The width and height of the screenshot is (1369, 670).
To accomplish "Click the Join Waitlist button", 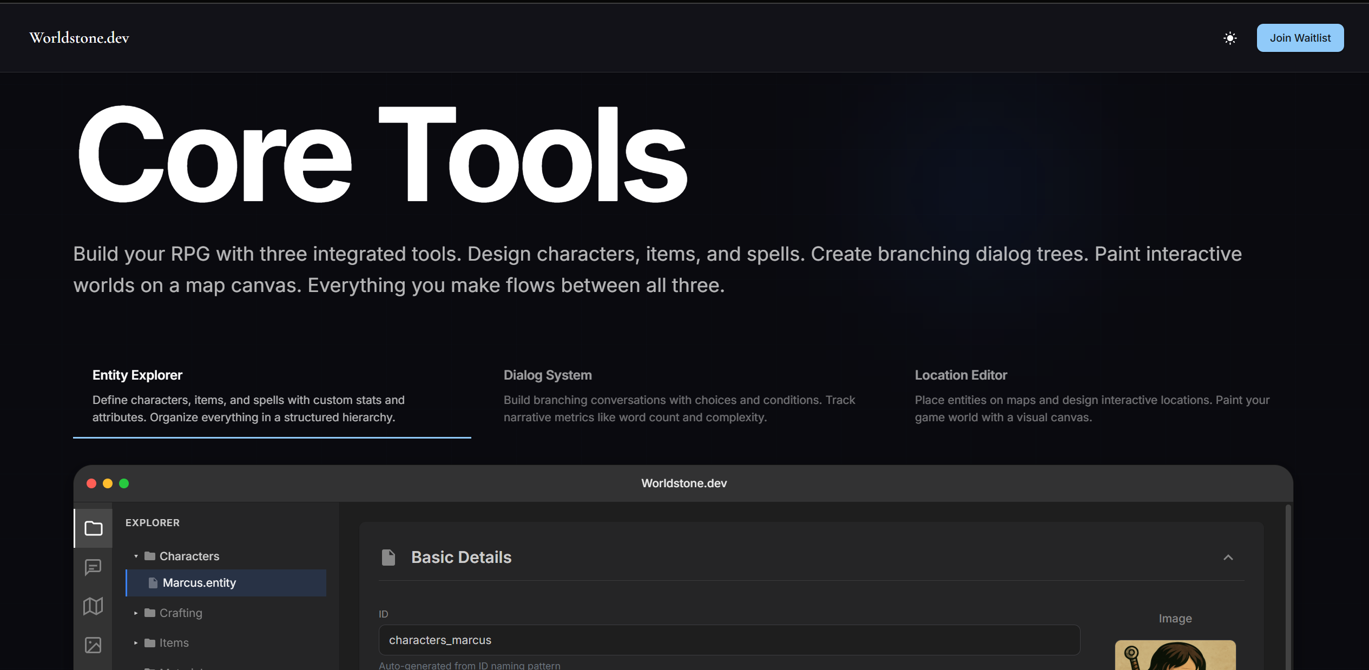I will coord(1300,38).
